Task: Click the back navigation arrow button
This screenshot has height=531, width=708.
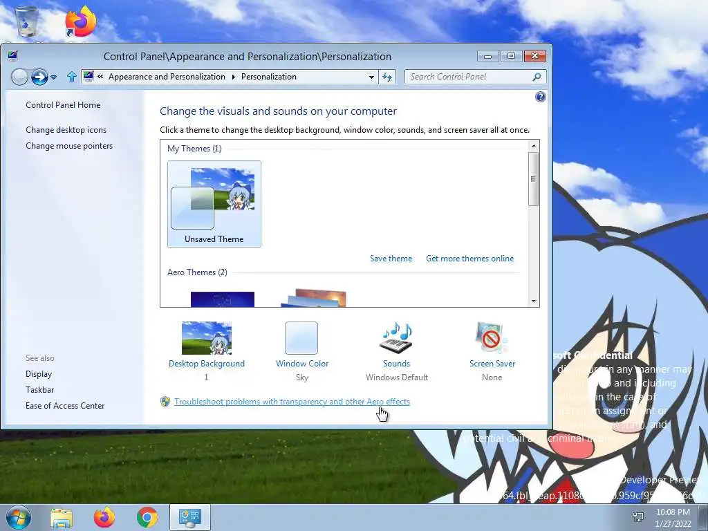Action: click(19, 77)
